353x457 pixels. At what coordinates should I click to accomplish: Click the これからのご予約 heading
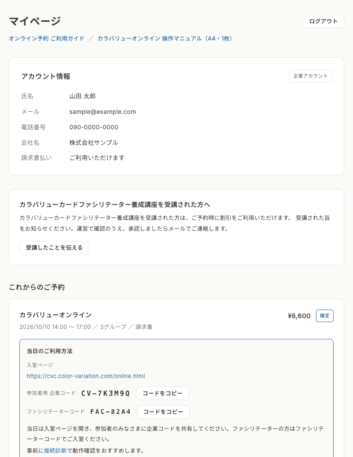coord(37,287)
